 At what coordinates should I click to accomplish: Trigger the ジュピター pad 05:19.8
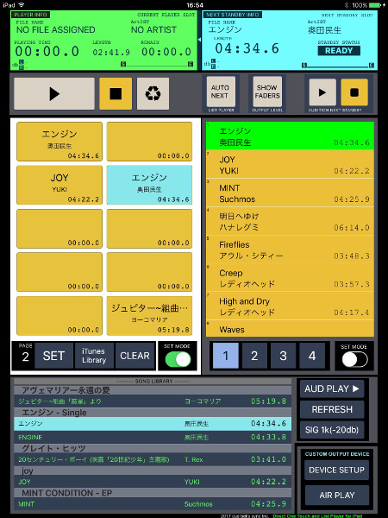tap(149, 316)
